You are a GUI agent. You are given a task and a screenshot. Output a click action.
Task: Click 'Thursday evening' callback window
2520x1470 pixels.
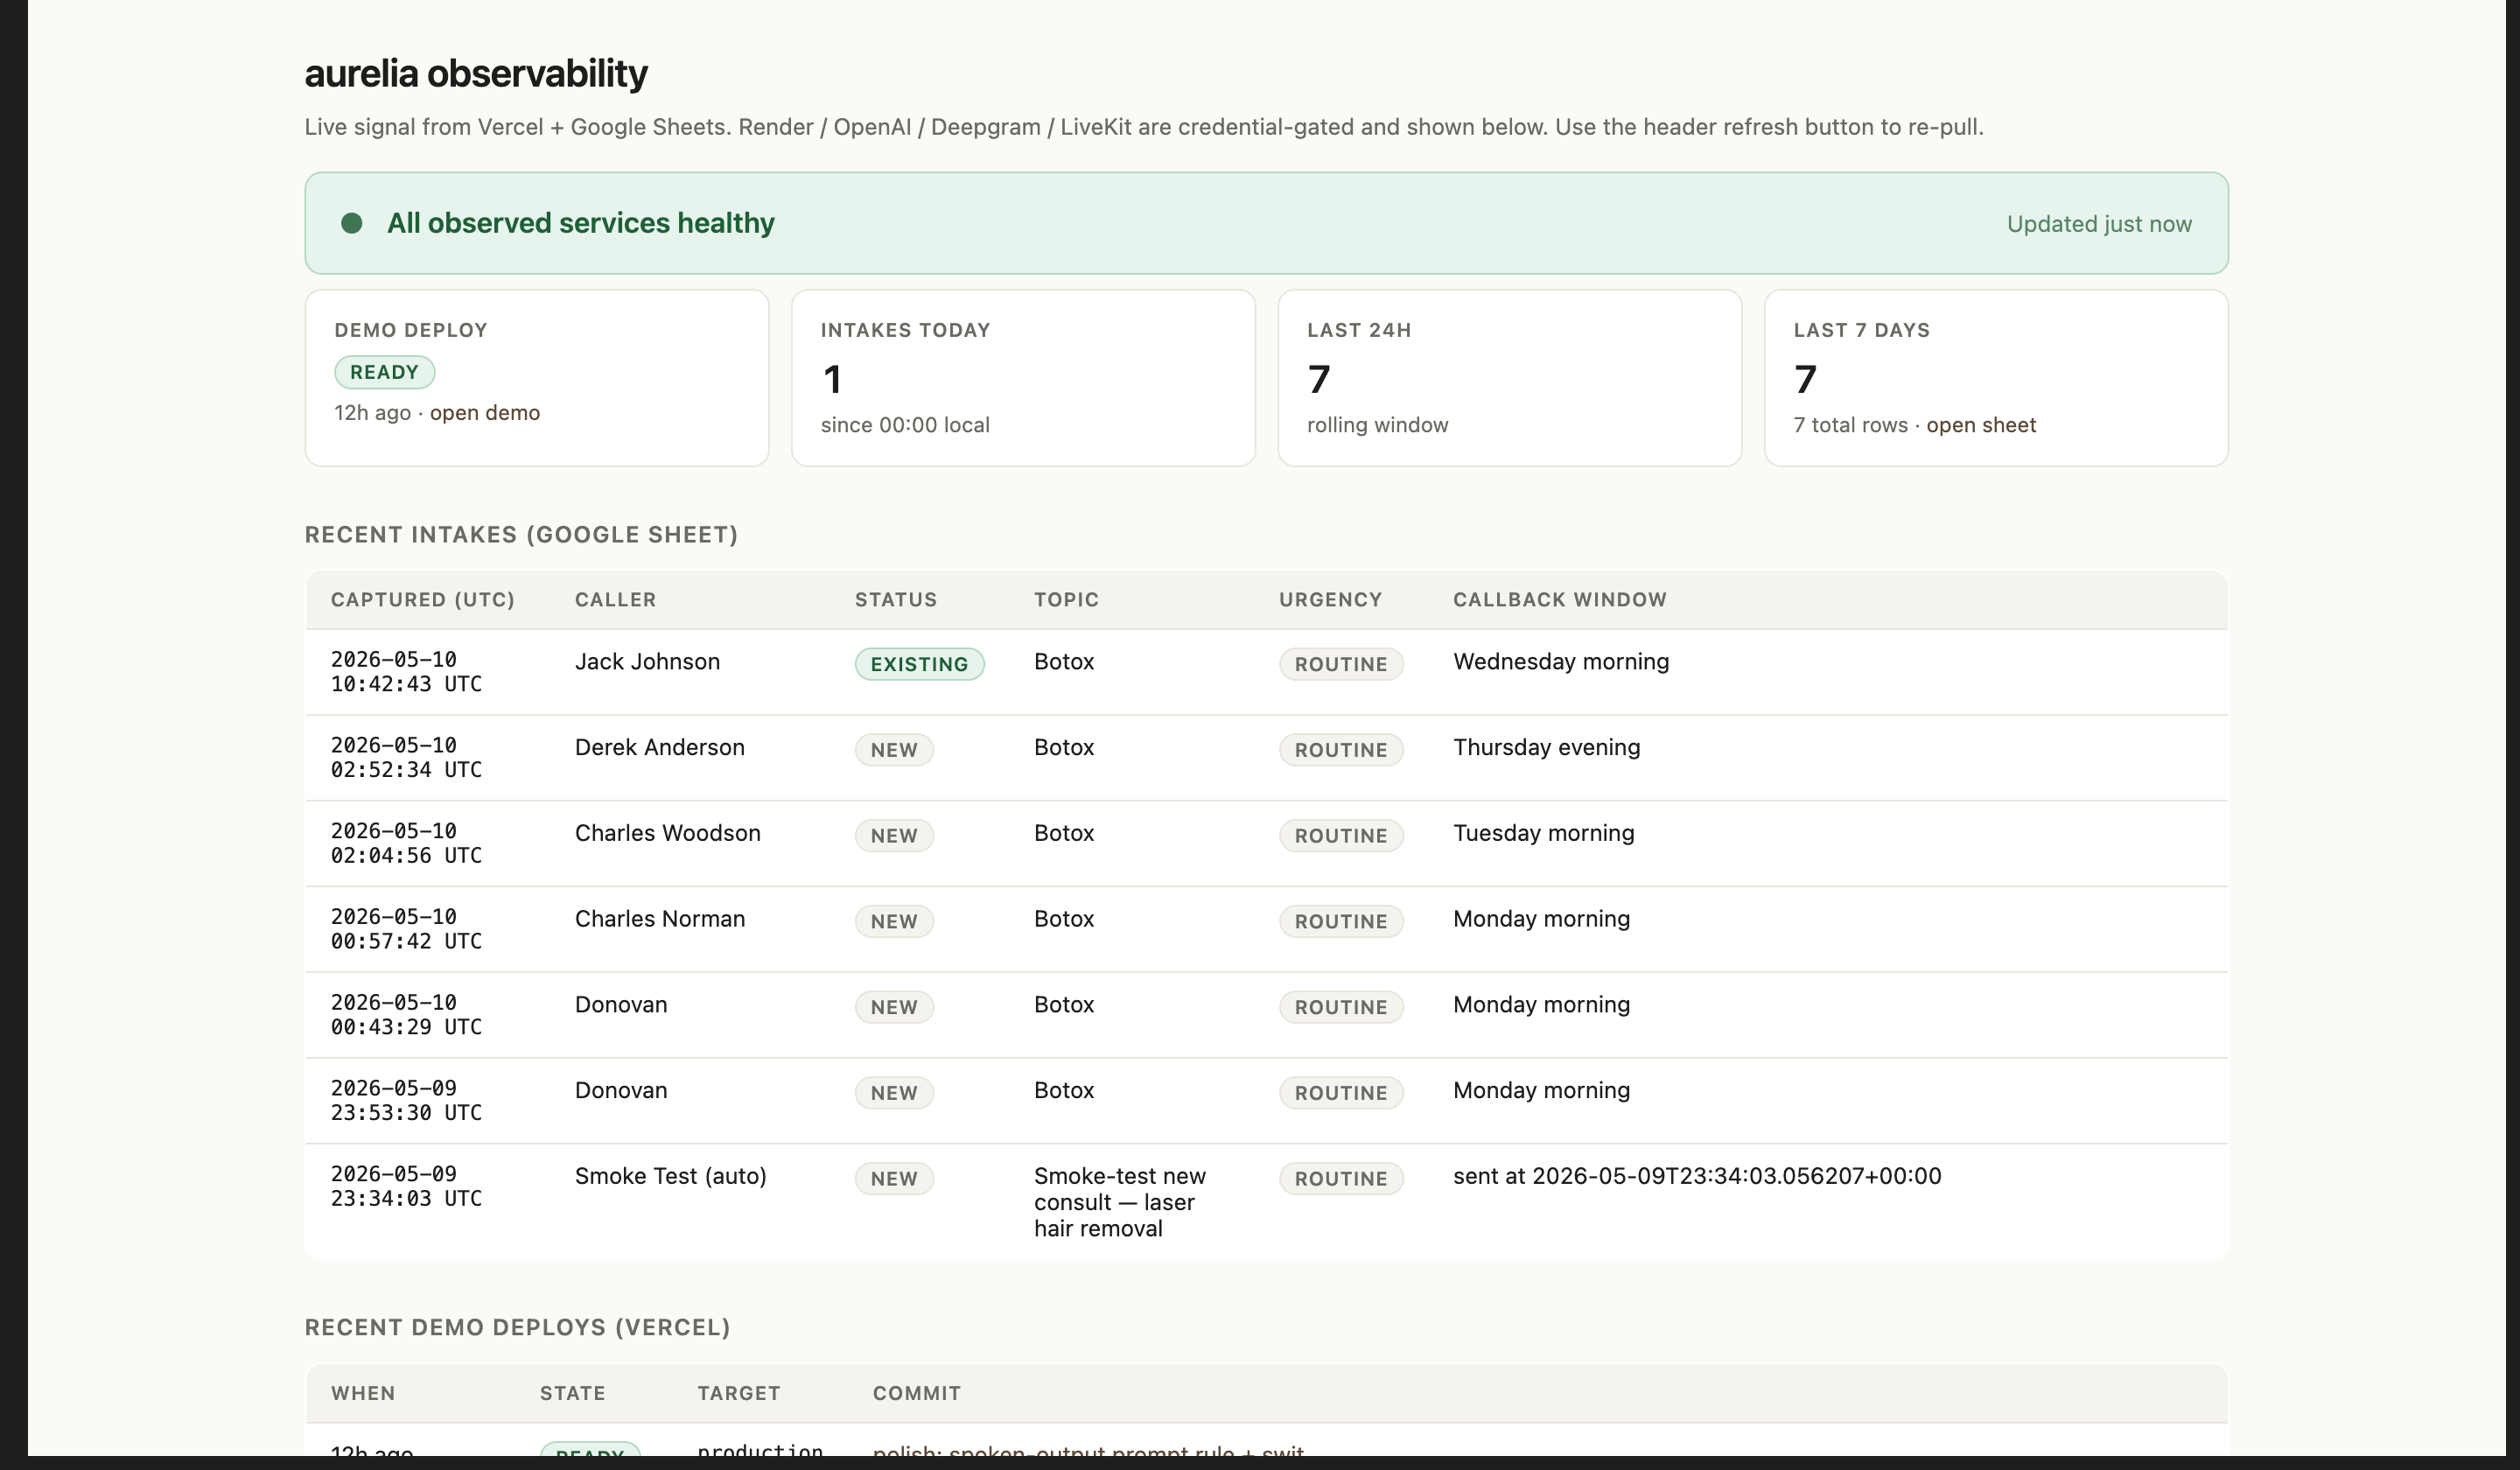tap(1546, 748)
